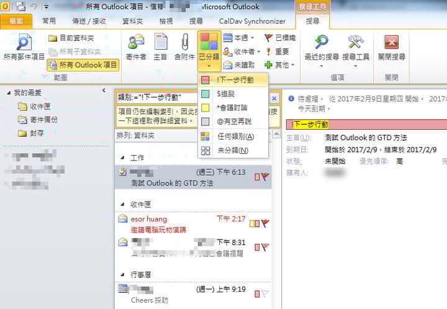Viewport: 447px width, 309px height.
Task: Open the 收件者 (recipient) dropdown
Action: pyautogui.click(x=242, y=52)
